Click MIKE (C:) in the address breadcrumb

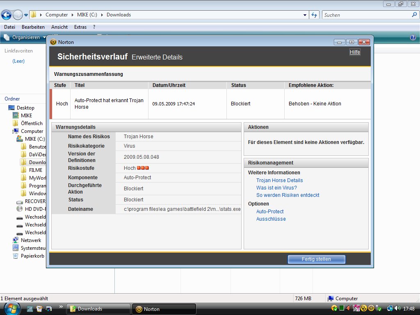coord(87,15)
